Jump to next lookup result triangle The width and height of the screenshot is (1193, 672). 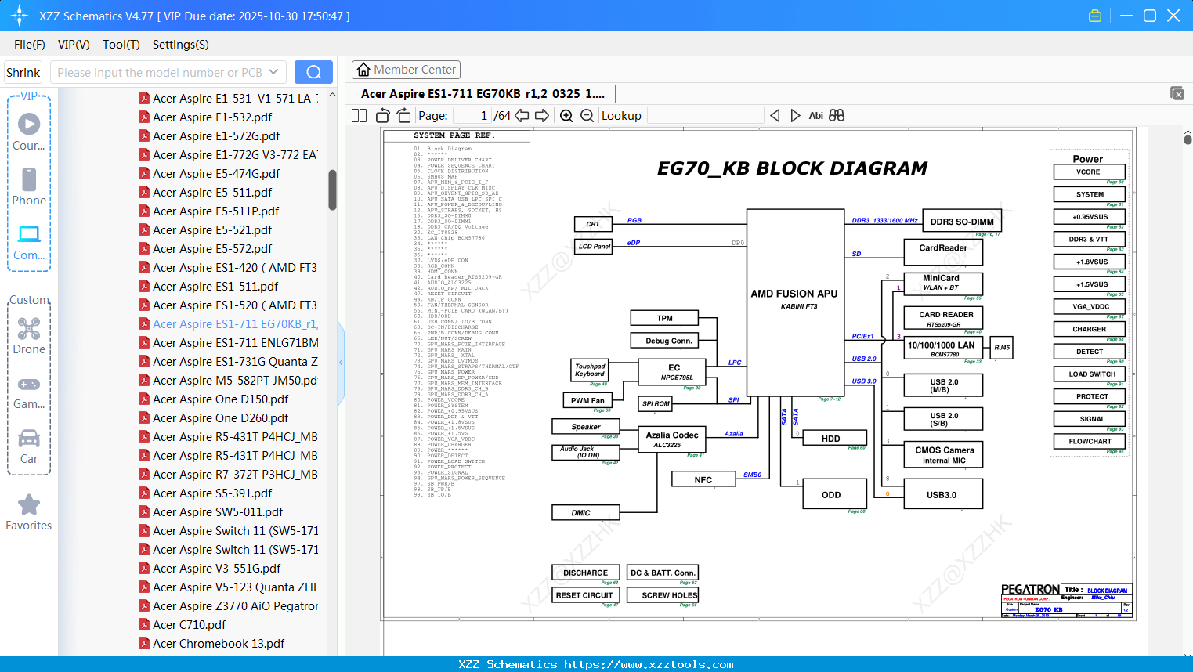tap(795, 115)
